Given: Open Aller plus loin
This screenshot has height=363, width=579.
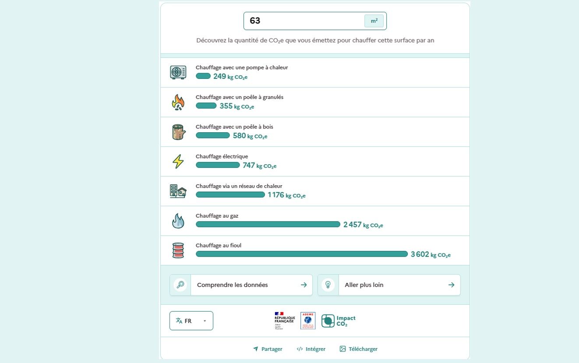Looking at the screenshot, I should (x=389, y=285).
